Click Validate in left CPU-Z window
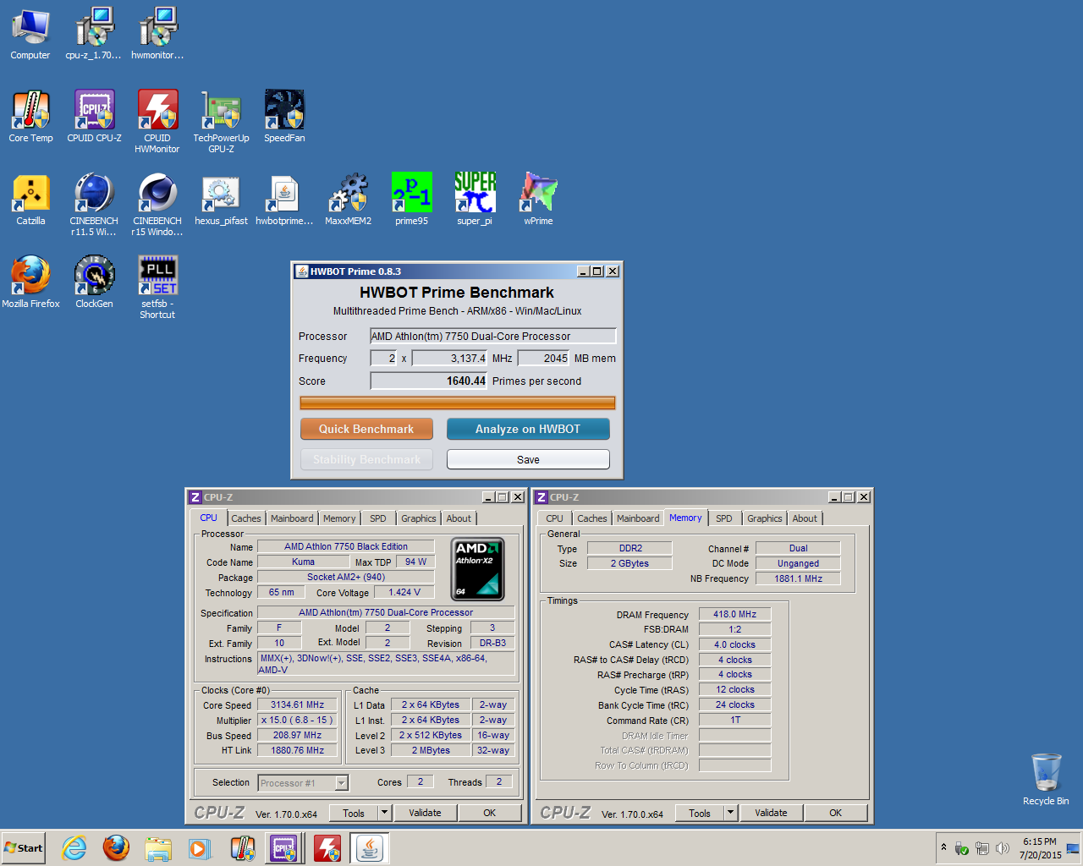Image resolution: width=1083 pixels, height=866 pixels. [425, 813]
